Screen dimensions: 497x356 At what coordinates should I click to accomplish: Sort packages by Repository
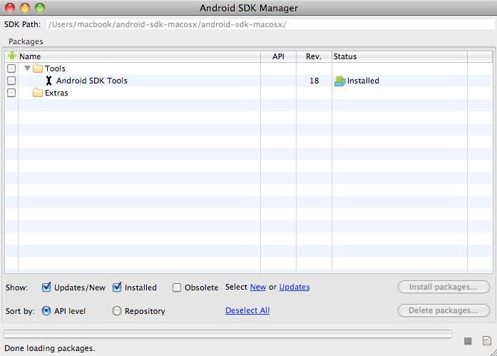117,310
